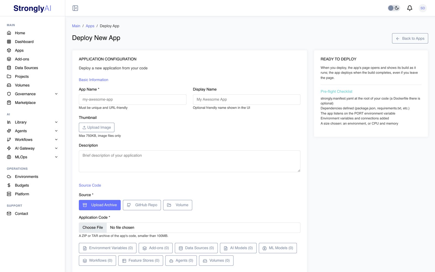This screenshot has width=435, height=272.
Task: Toggle dark mode switch
Action: (394, 8)
